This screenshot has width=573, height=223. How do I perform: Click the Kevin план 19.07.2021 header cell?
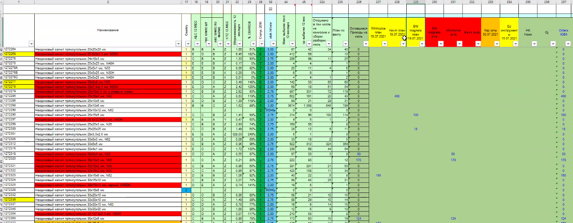[x=397, y=32]
